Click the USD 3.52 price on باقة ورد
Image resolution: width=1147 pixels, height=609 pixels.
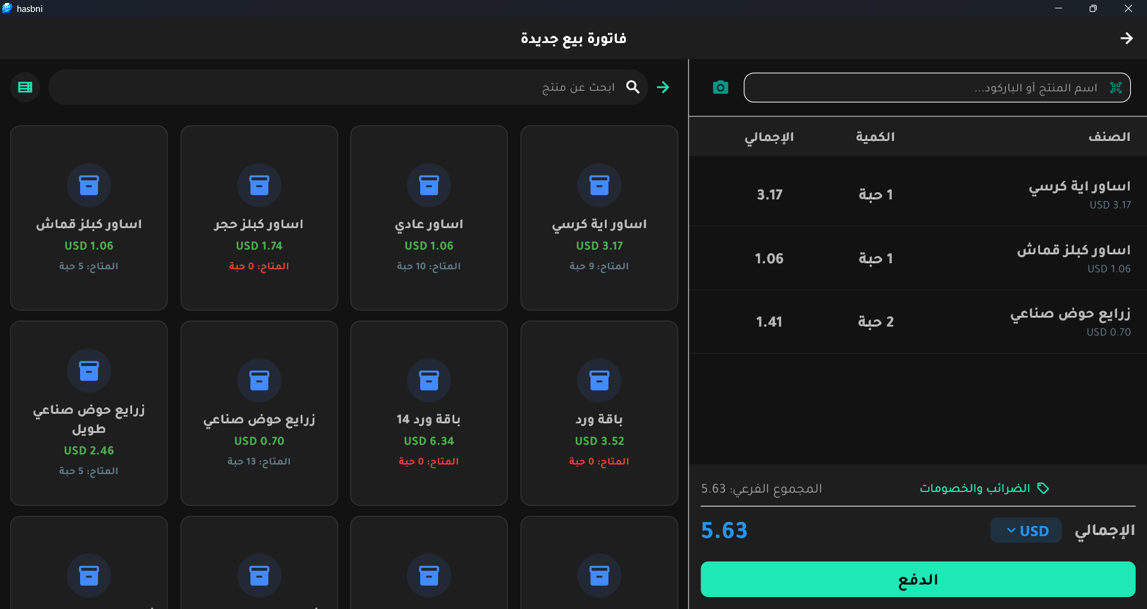[600, 441]
